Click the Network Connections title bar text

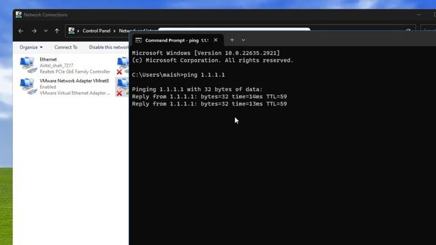[46, 15]
